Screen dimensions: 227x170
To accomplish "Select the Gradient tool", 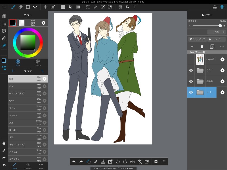I will pos(78,7).
